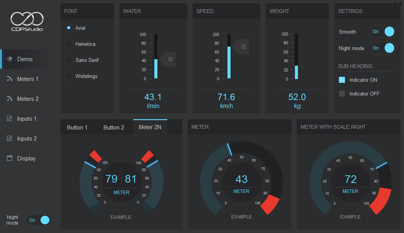Click the right gauge value 81

130,179
